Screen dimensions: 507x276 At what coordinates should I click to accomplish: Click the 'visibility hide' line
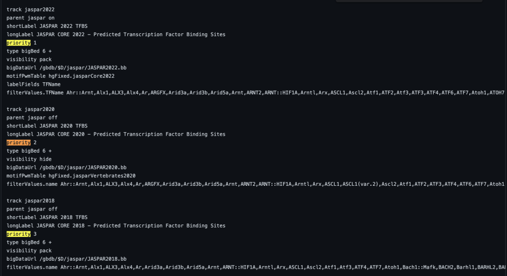pyautogui.click(x=29, y=159)
